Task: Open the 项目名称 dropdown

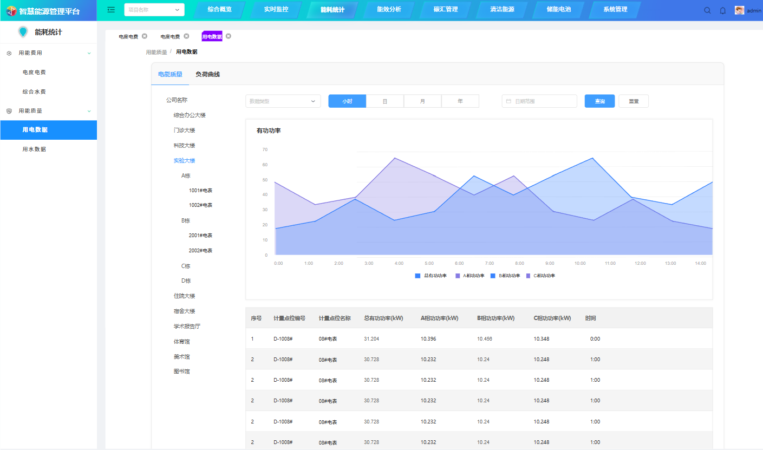Action: click(x=154, y=10)
